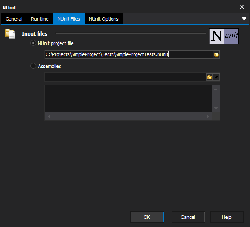250x227 pixels.
Task: Switch to the General tab
Action: click(x=14, y=19)
